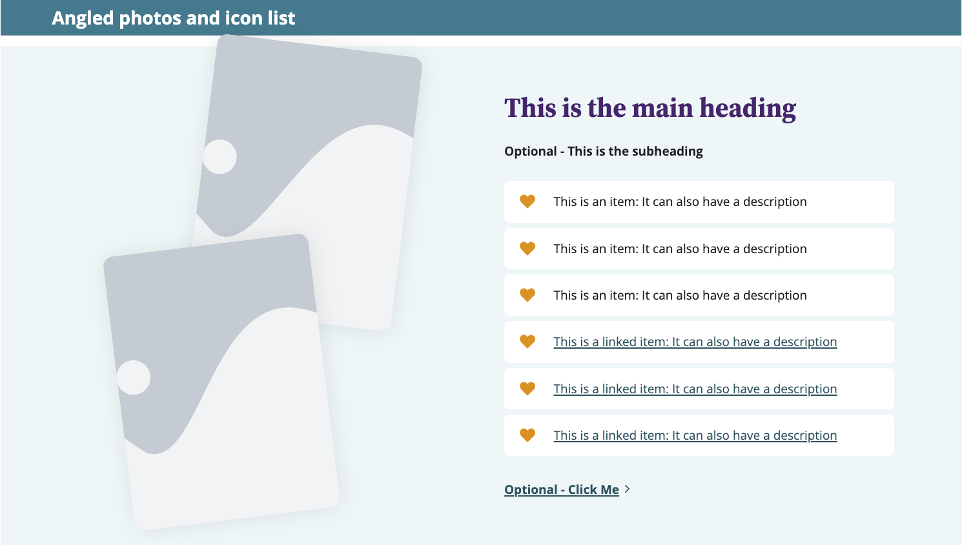Click the heart icon on the third unlinked item

pyautogui.click(x=527, y=295)
